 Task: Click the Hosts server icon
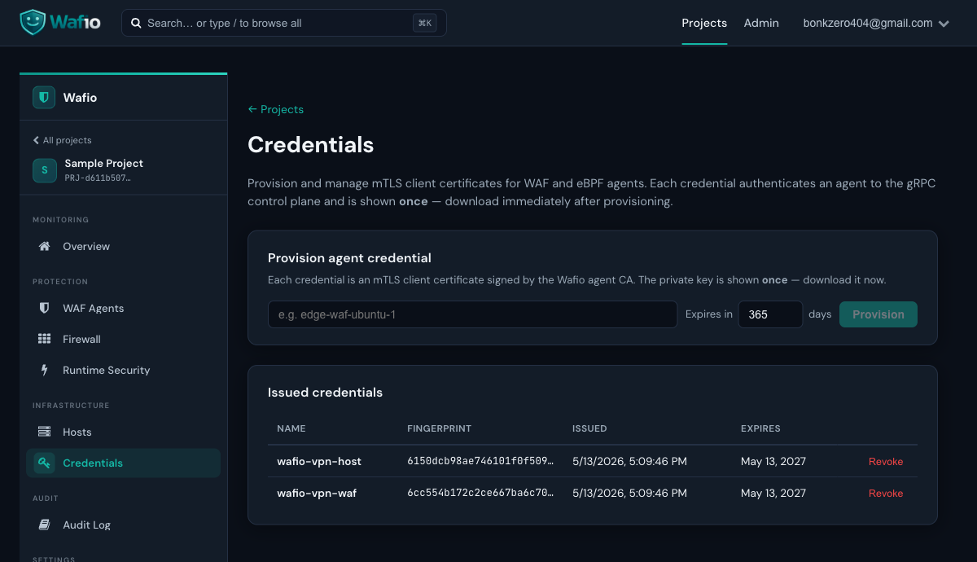point(45,432)
